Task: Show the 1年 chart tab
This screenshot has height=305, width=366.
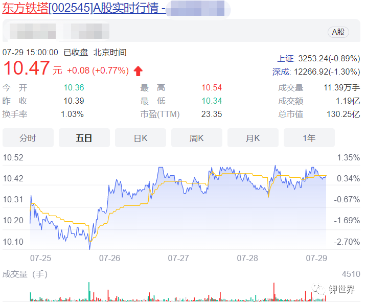Action: pos(309,138)
